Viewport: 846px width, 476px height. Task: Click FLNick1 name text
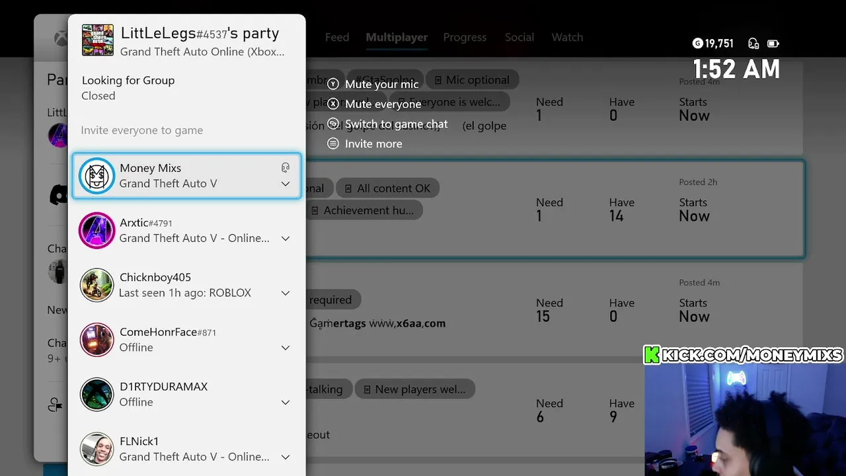(139, 441)
